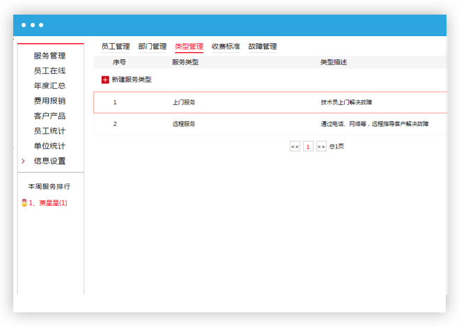459x327 pixels.
Task: Open 年度汇总 from the sidebar
Action: [49, 86]
